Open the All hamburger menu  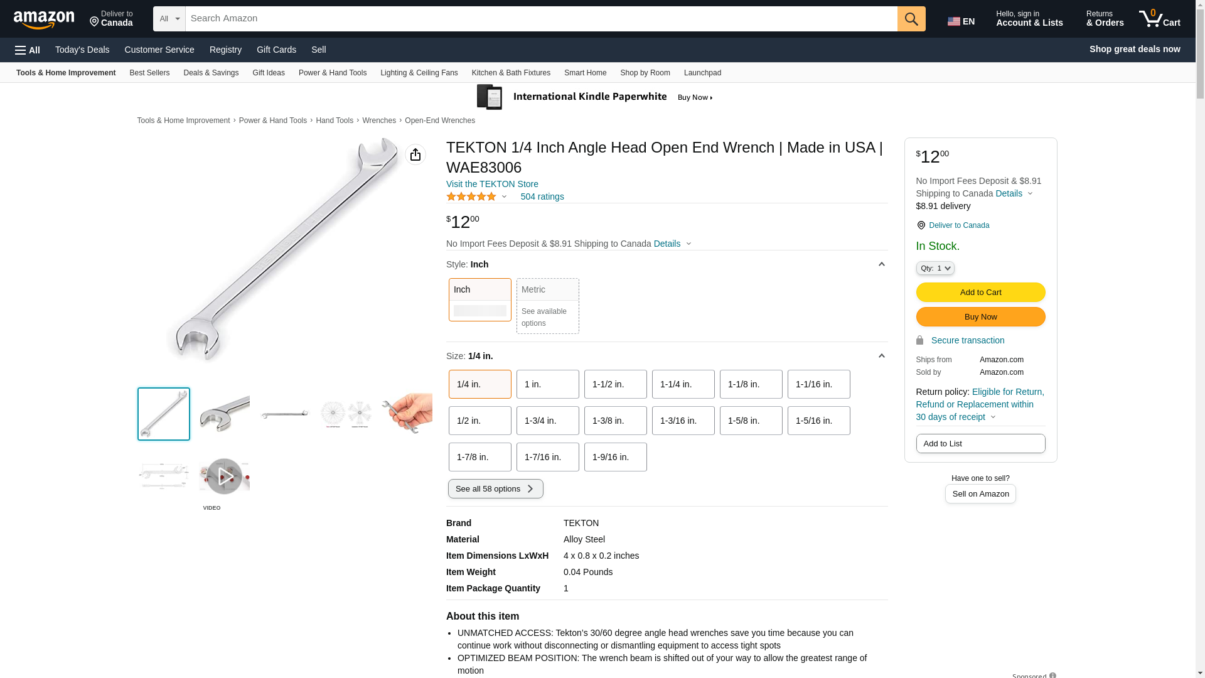[28, 50]
